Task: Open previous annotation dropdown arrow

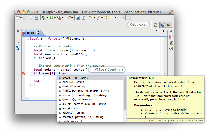Action: (x=102, y=18)
